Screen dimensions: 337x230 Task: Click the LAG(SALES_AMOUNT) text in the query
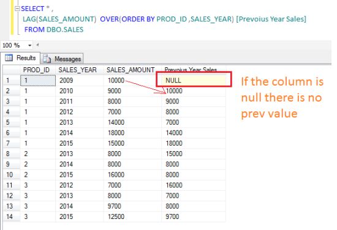point(59,19)
